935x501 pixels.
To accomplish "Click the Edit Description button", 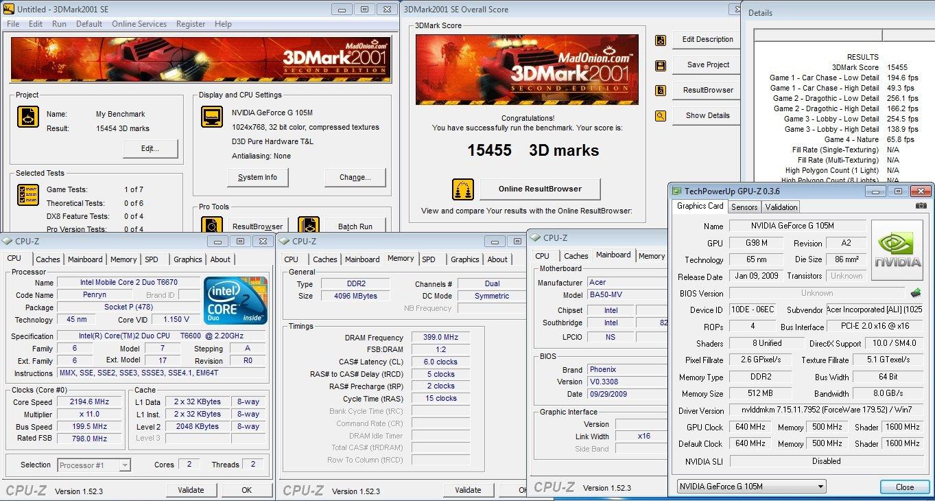I will (x=707, y=39).
